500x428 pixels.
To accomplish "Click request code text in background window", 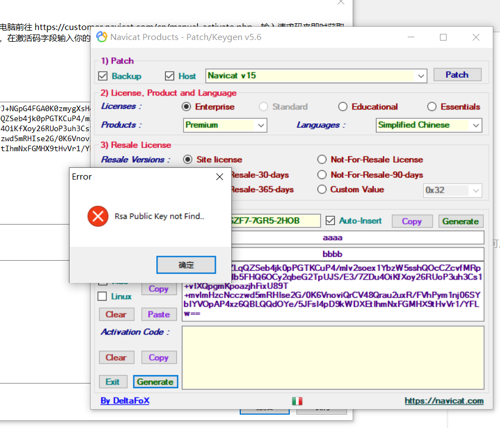I will [x=45, y=128].
